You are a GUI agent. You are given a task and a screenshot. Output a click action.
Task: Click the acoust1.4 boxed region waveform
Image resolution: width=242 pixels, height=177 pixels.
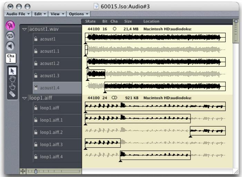click(x=165, y=86)
